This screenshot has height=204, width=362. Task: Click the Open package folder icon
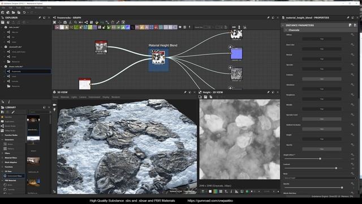coord(14,12)
